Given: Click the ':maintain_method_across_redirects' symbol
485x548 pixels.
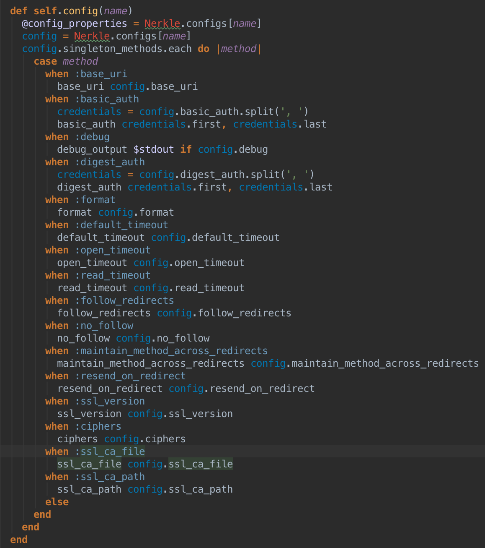Looking at the screenshot, I should pos(171,351).
